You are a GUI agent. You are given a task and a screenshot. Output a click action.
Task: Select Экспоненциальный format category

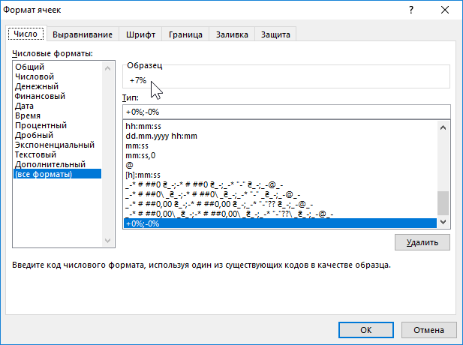click(x=58, y=145)
